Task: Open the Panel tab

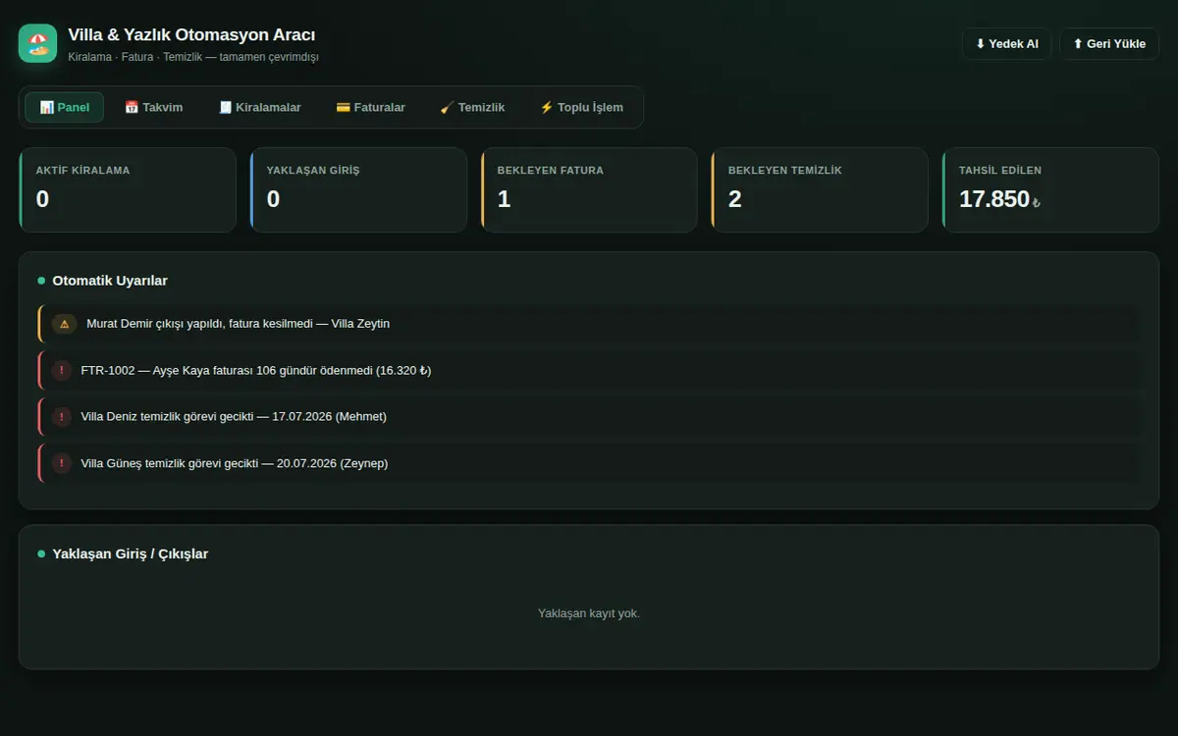Action: click(x=65, y=107)
